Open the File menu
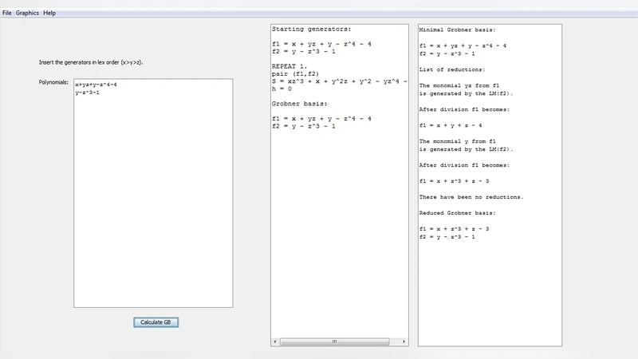 [x=7, y=14]
